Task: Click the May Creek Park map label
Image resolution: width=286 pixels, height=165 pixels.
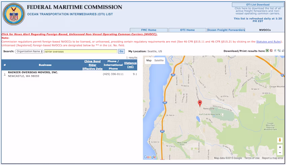Action: (x=182, y=143)
